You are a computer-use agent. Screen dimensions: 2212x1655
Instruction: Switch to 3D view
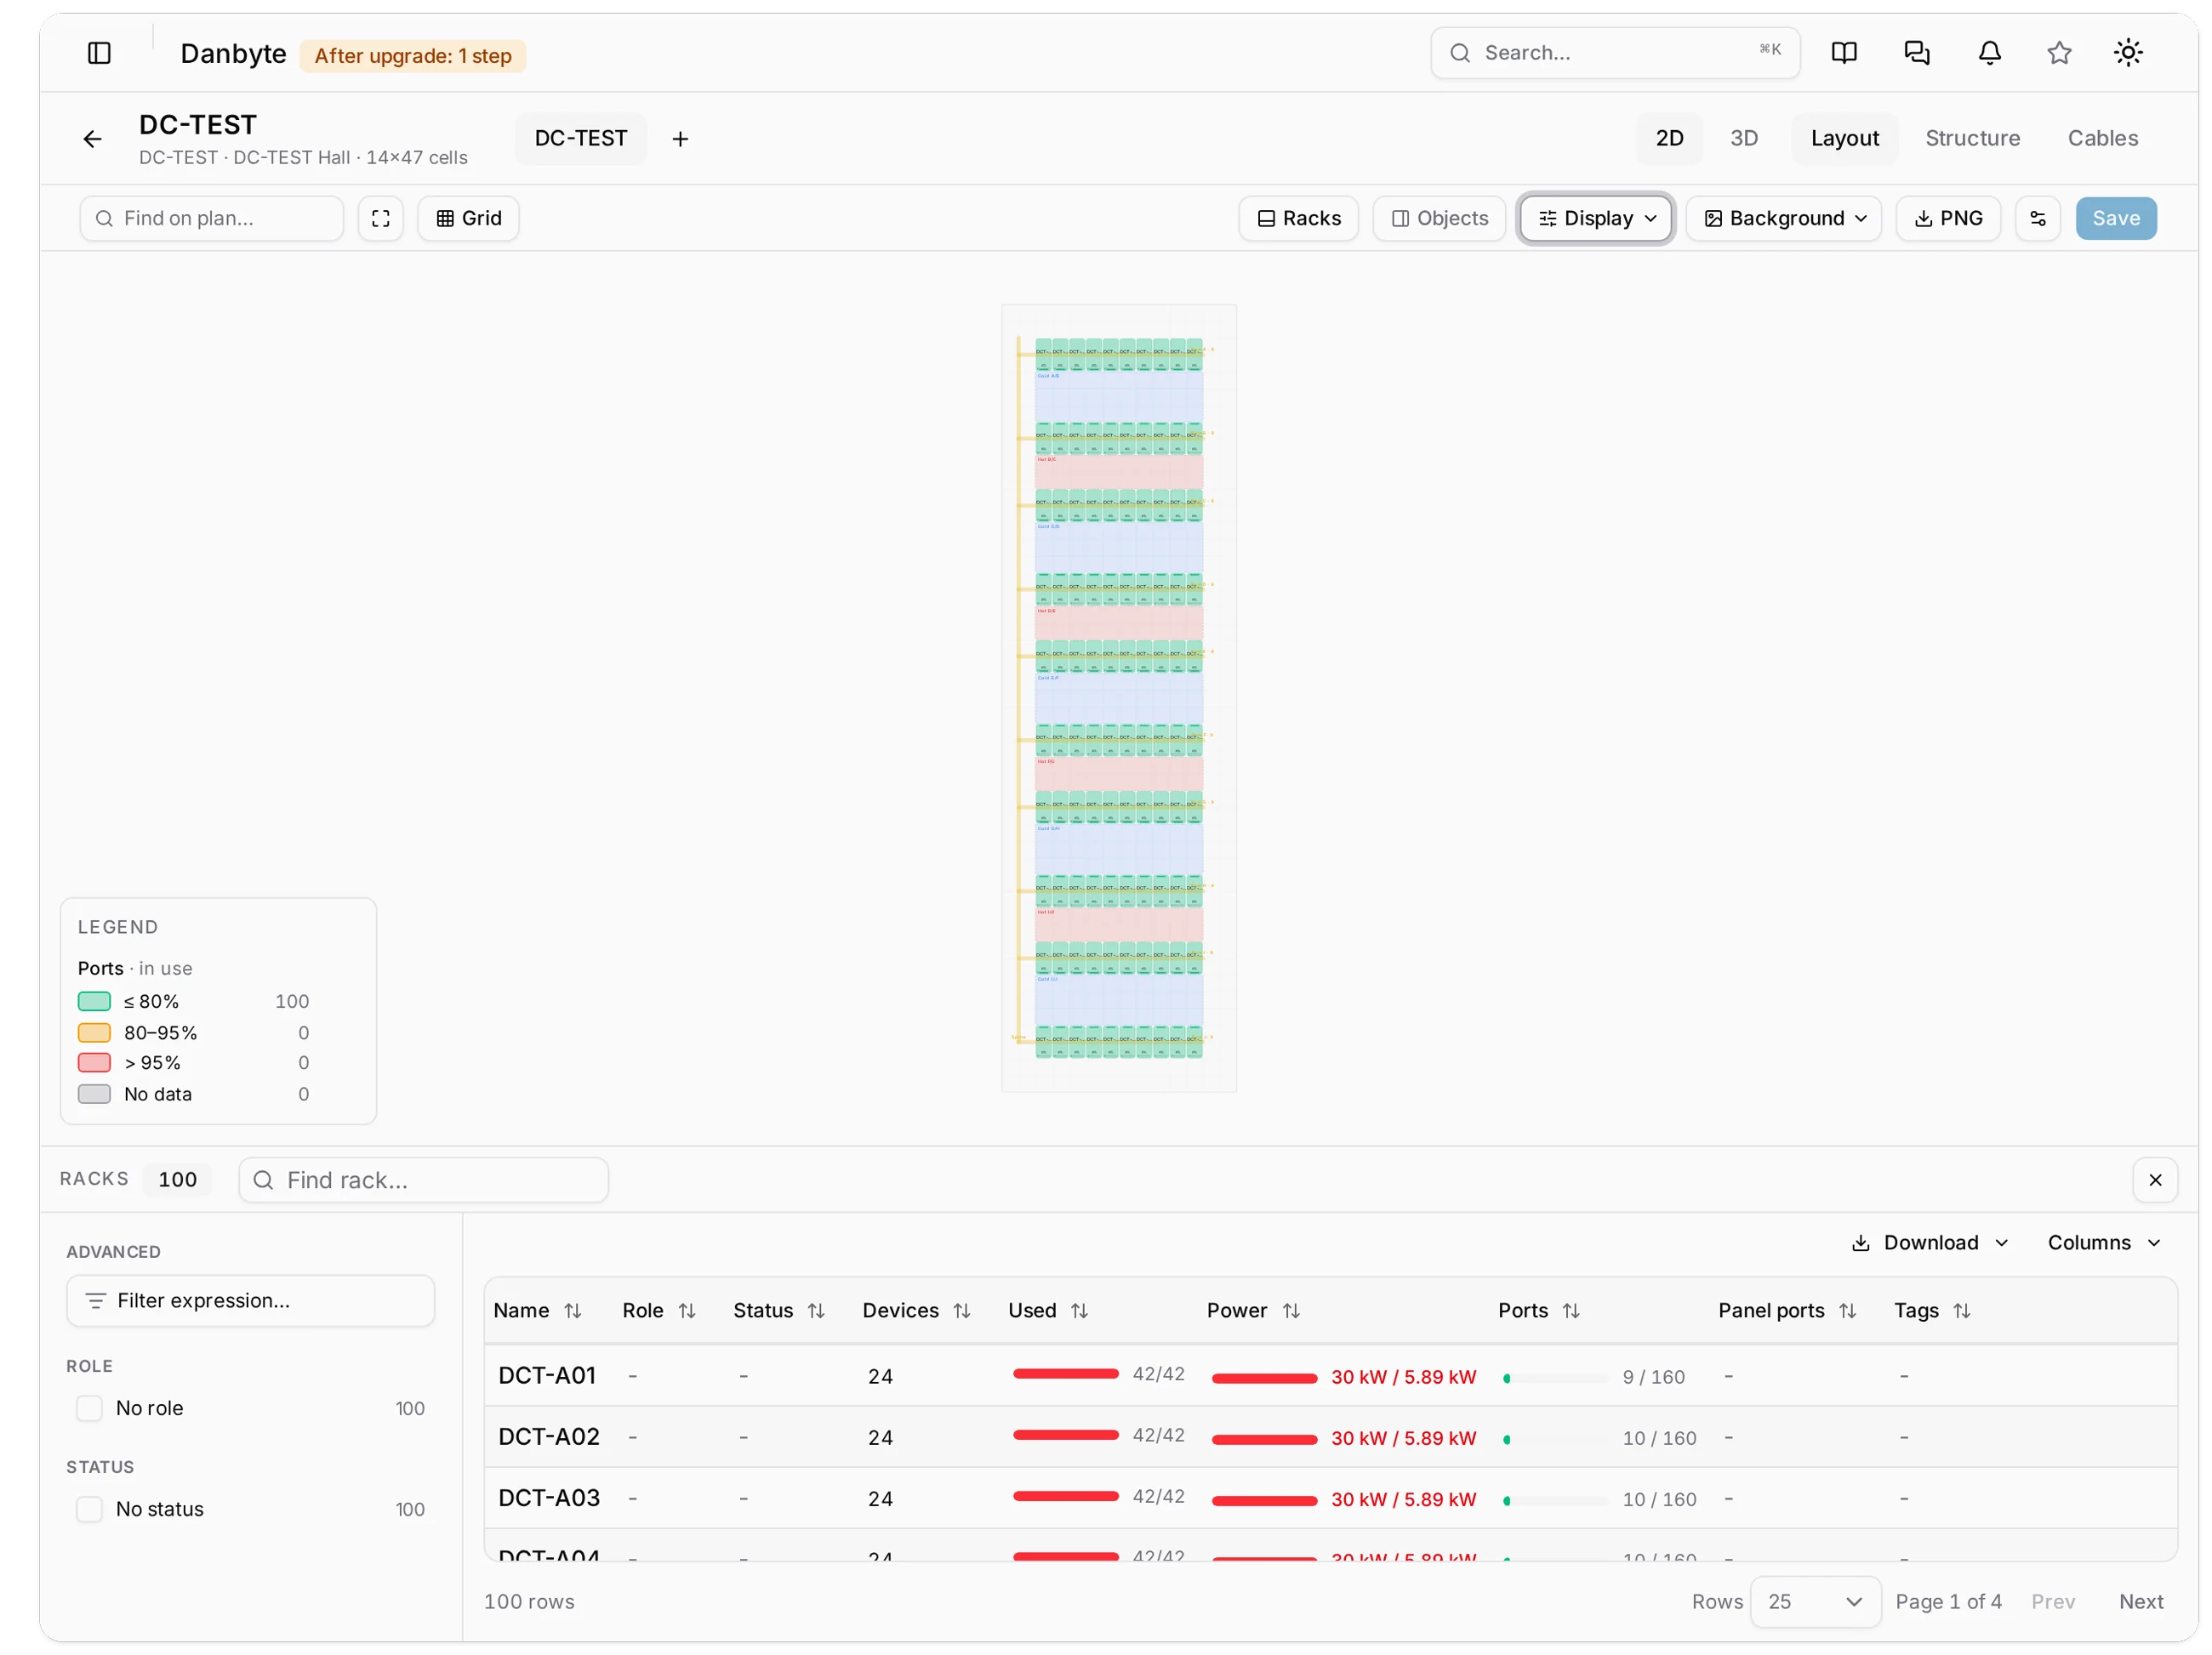(1743, 138)
